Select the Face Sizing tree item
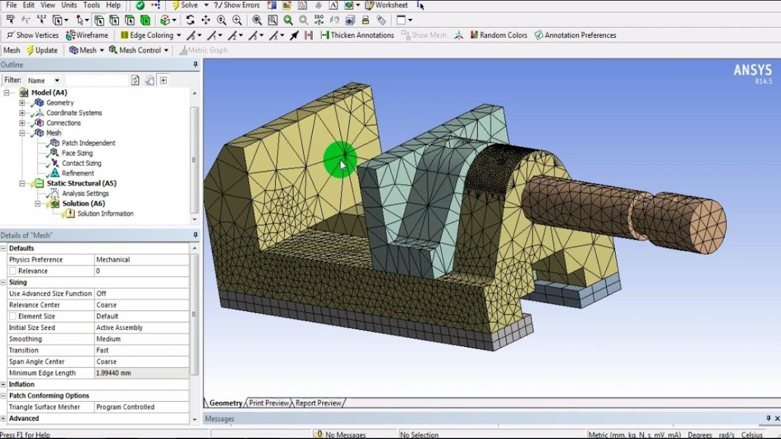This screenshot has height=439, width=781. pyautogui.click(x=77, y=153)
